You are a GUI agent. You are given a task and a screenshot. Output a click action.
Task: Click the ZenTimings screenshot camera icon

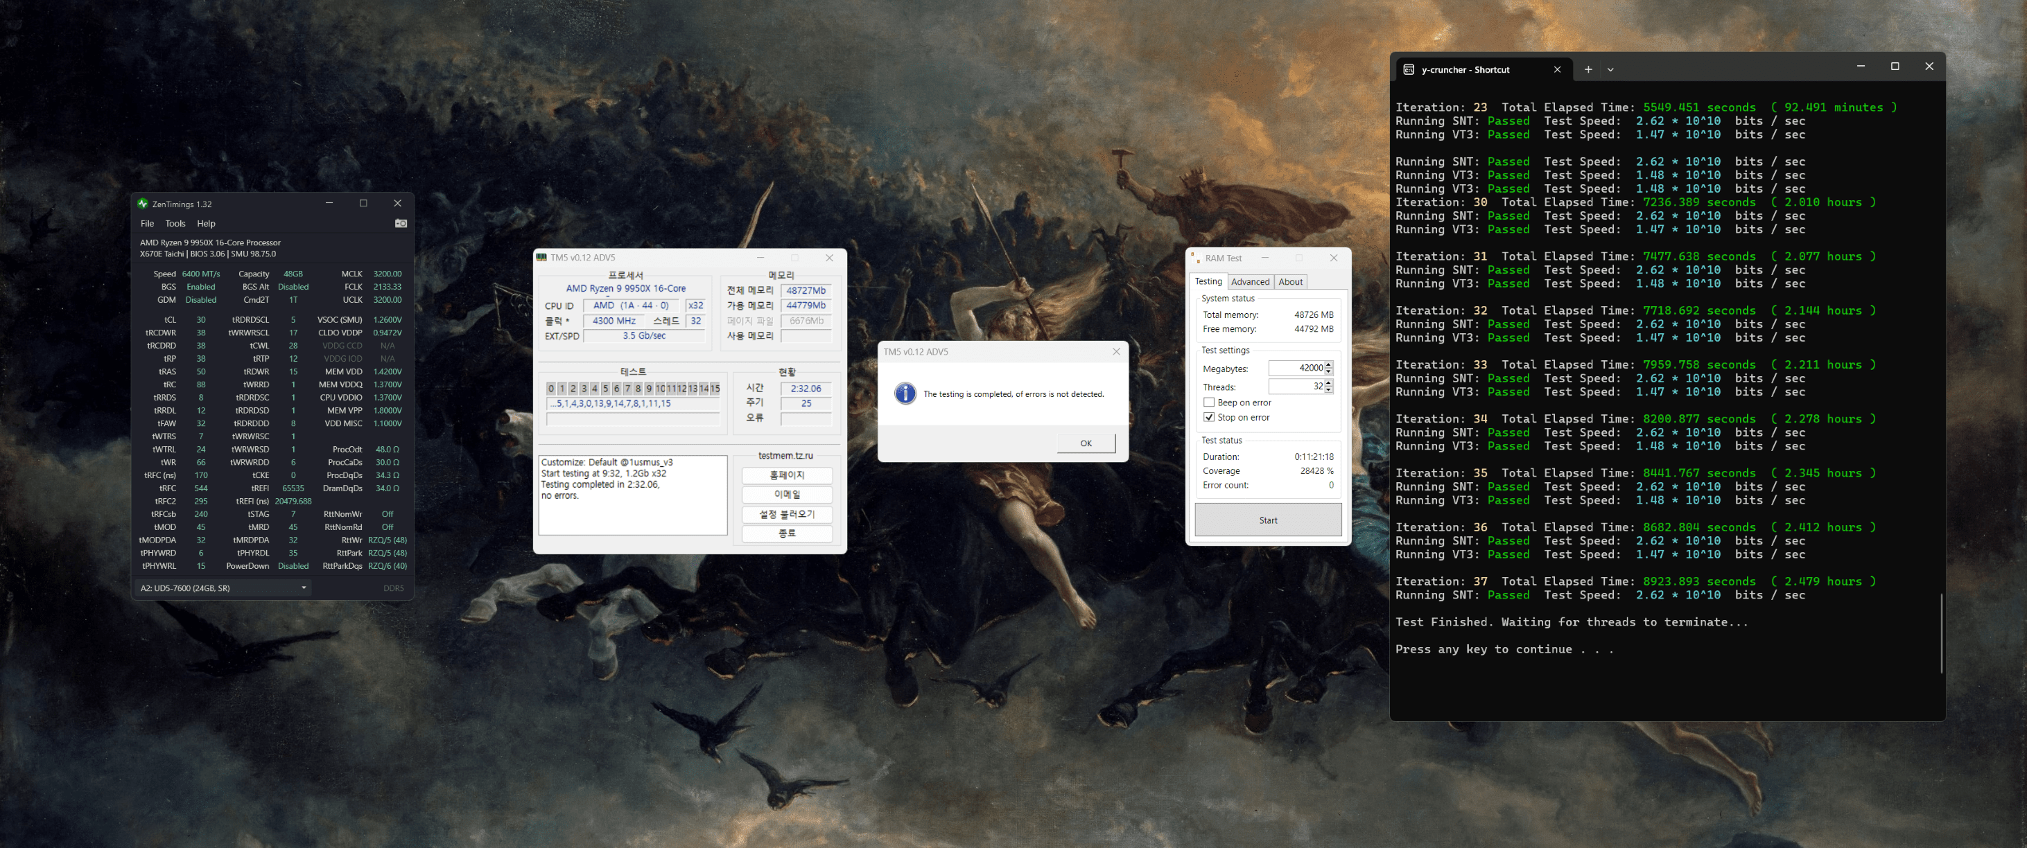point(401,223)
